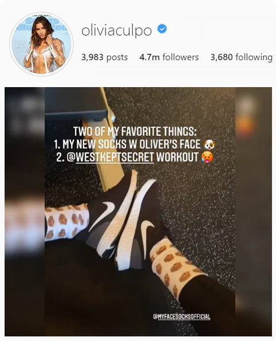The image size is (276, 341).
Task: Tap the @WESTKEPTSECRET mention link
Action: pos(111,157)
